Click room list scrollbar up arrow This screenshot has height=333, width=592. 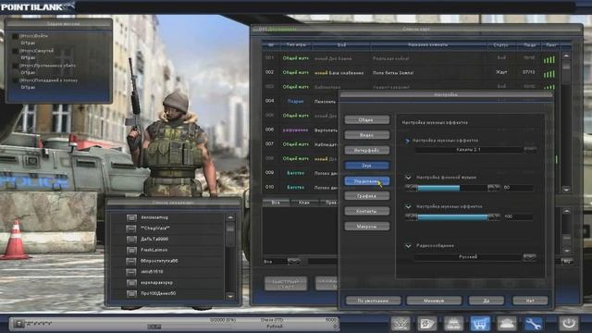565,55
